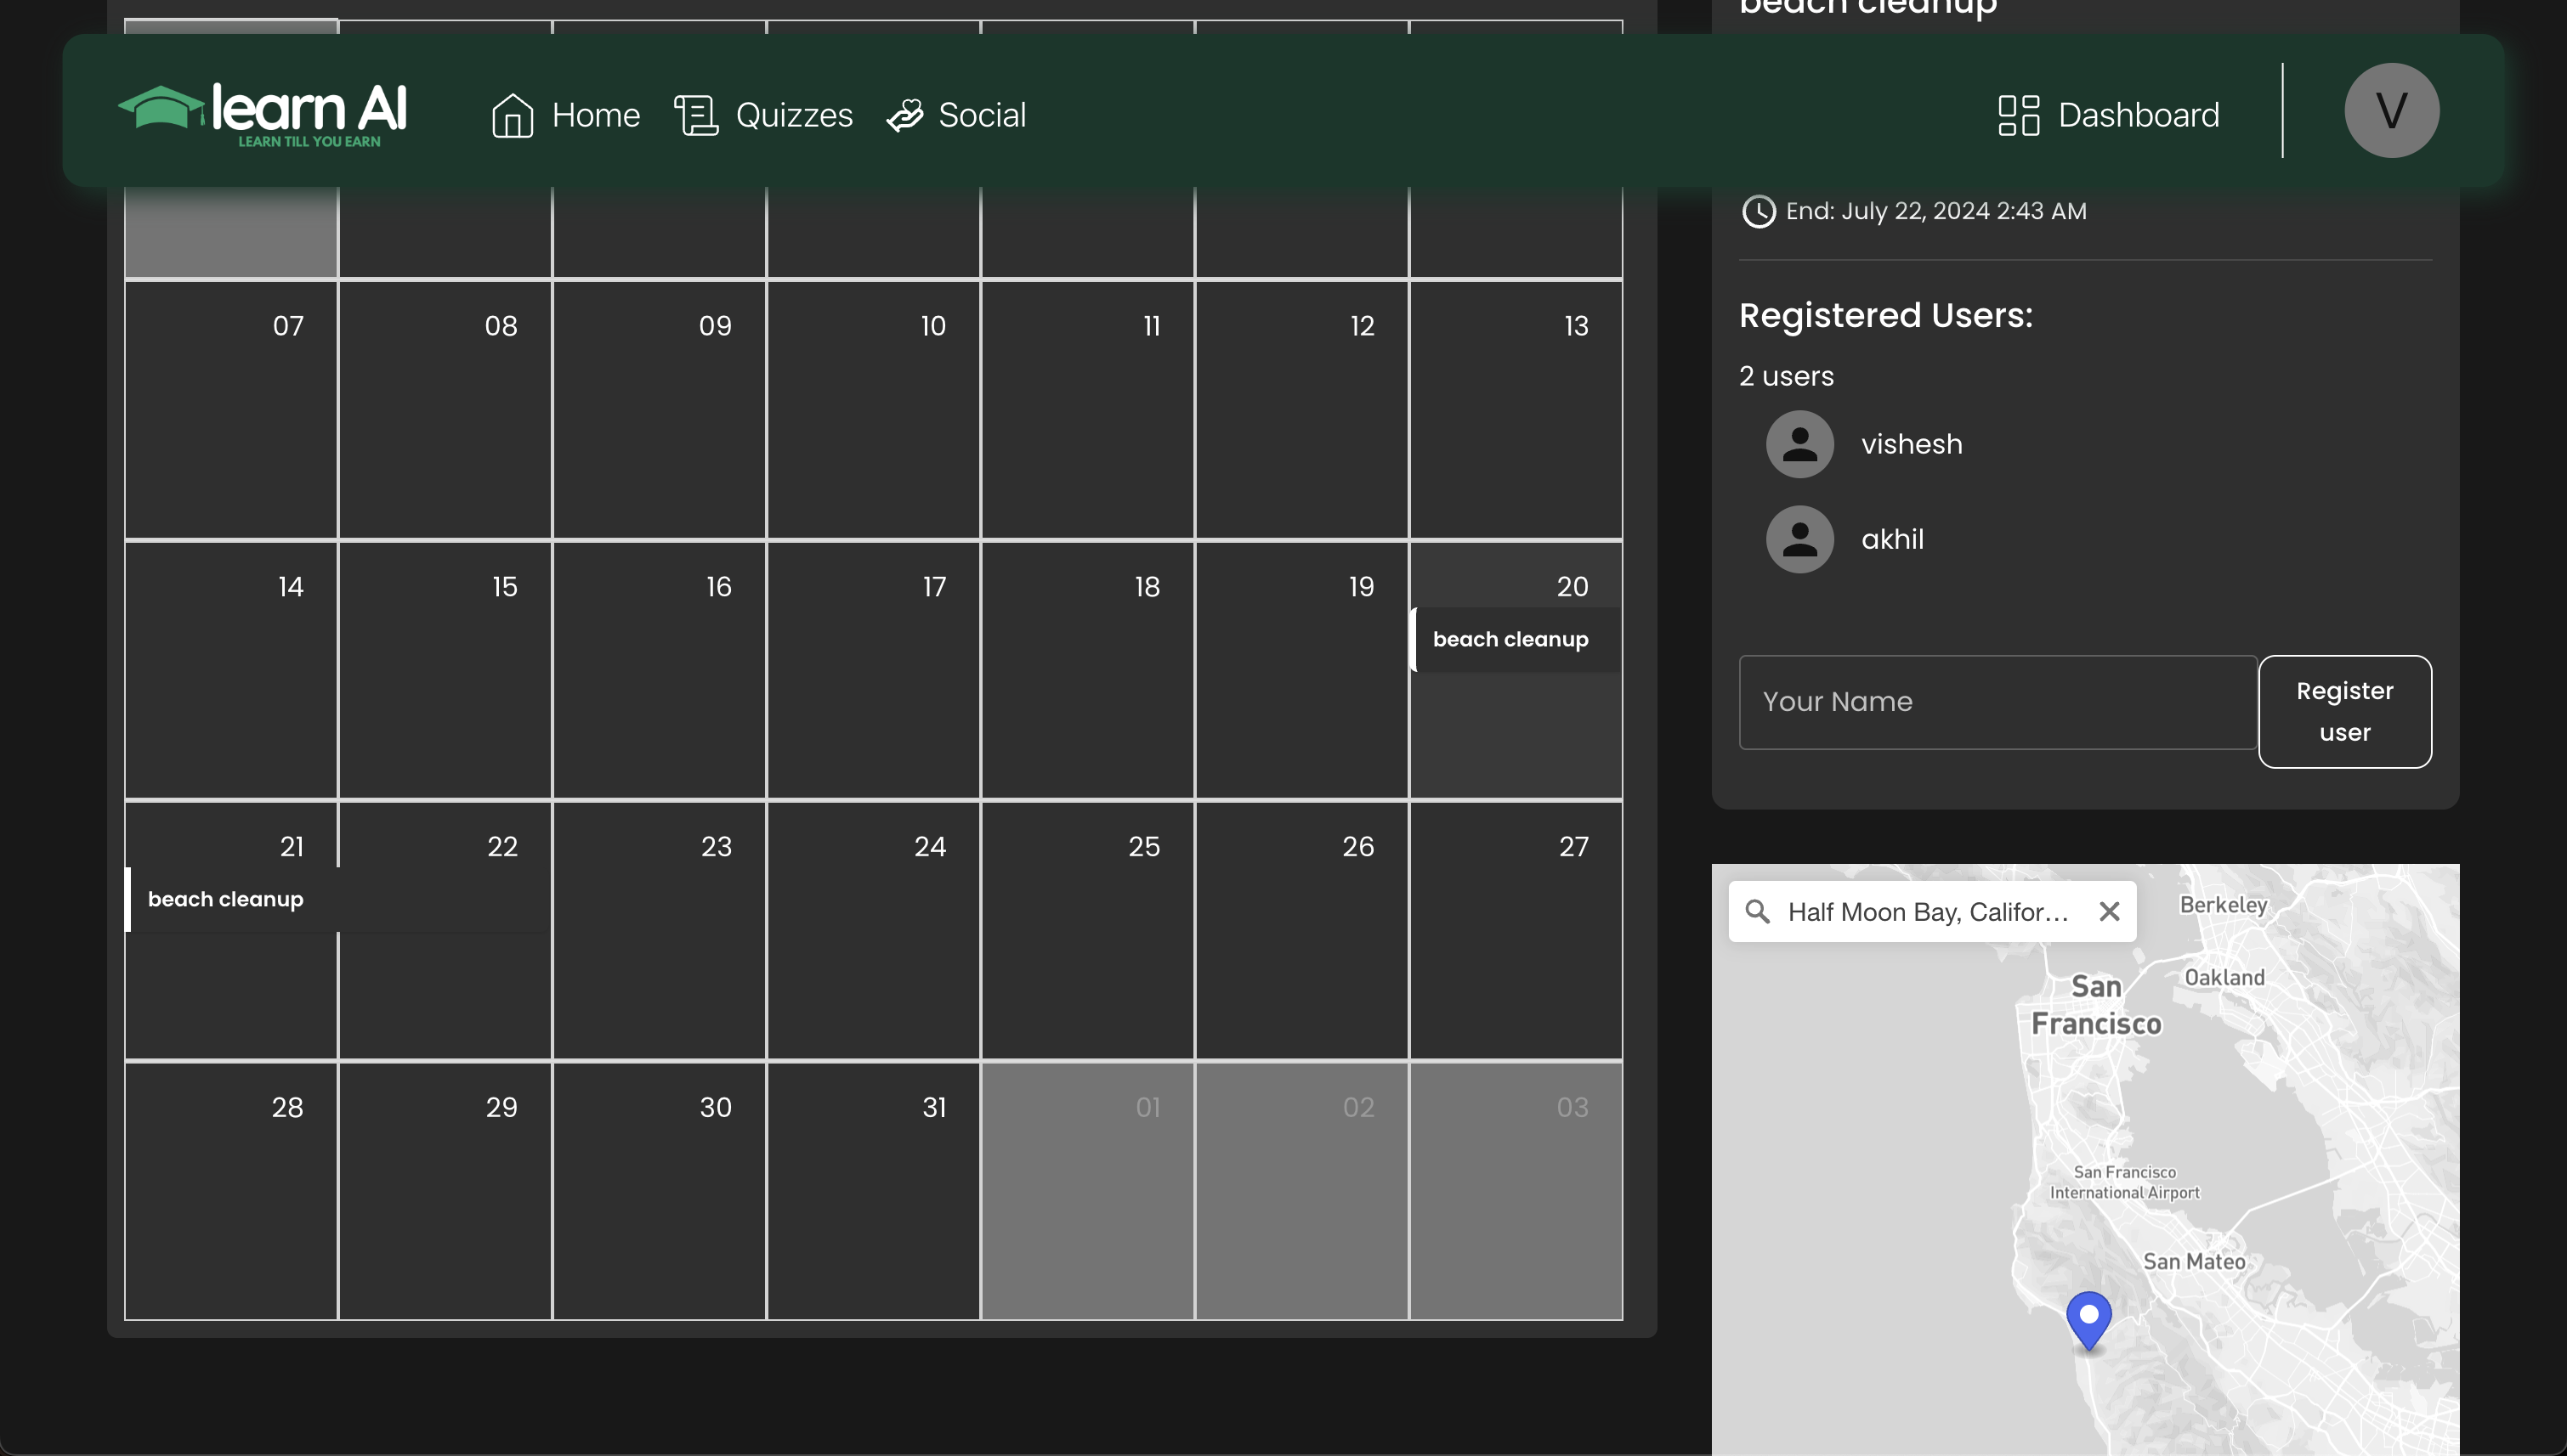This screenshot has height=1456, width=2567.
Task: Click the Home house icon
Action: click(513, 115)
